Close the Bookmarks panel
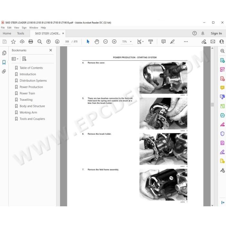226x226 pixels. coord(51,50)
